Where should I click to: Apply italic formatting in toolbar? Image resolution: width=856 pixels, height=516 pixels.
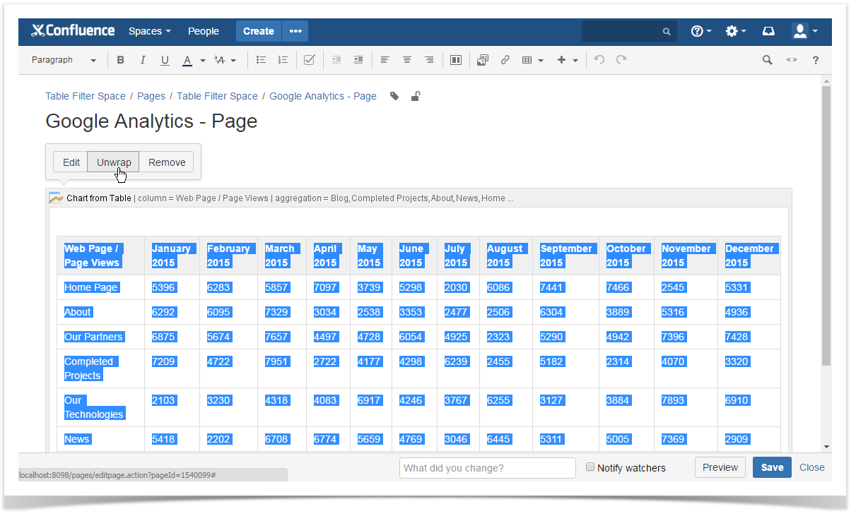(143, 61)
